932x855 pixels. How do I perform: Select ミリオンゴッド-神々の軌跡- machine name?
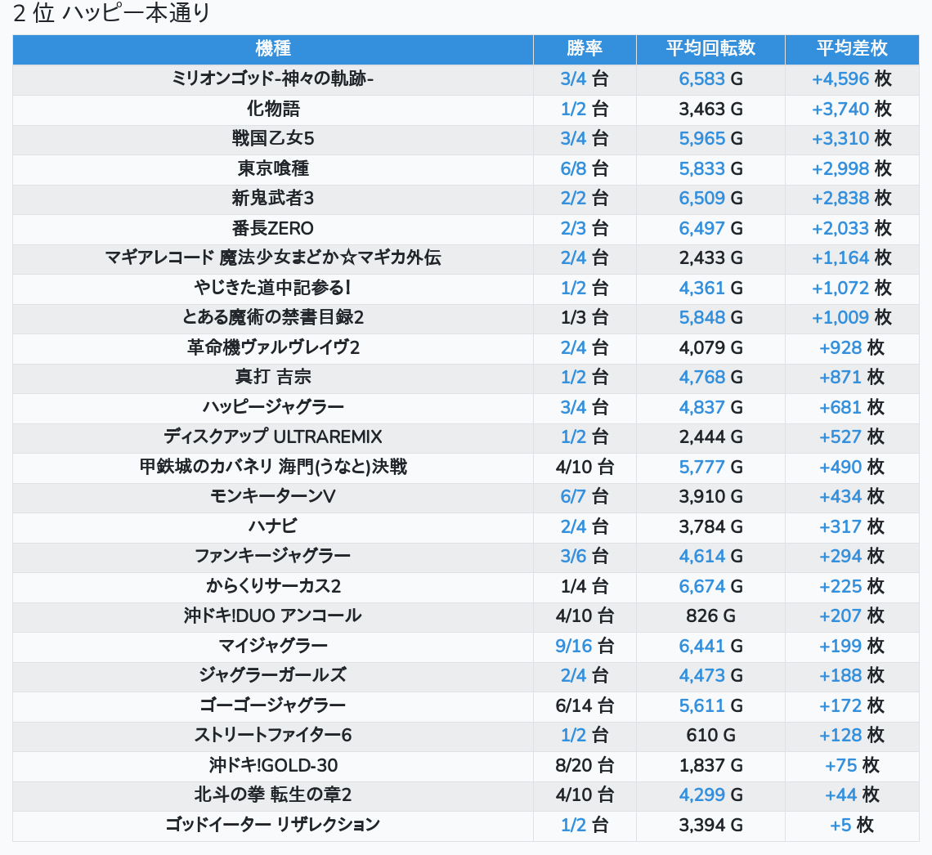tap(273, 79)
